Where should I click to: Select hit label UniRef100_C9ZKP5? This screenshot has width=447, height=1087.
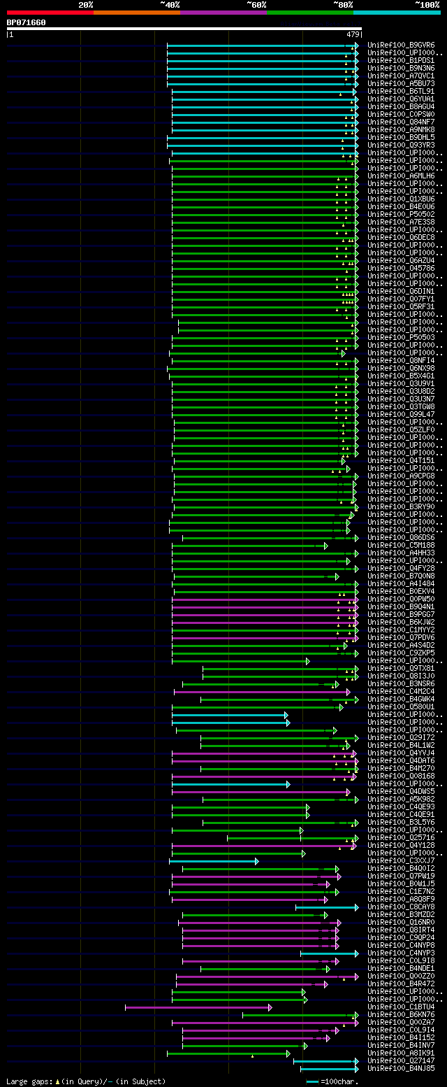point(401,653)
